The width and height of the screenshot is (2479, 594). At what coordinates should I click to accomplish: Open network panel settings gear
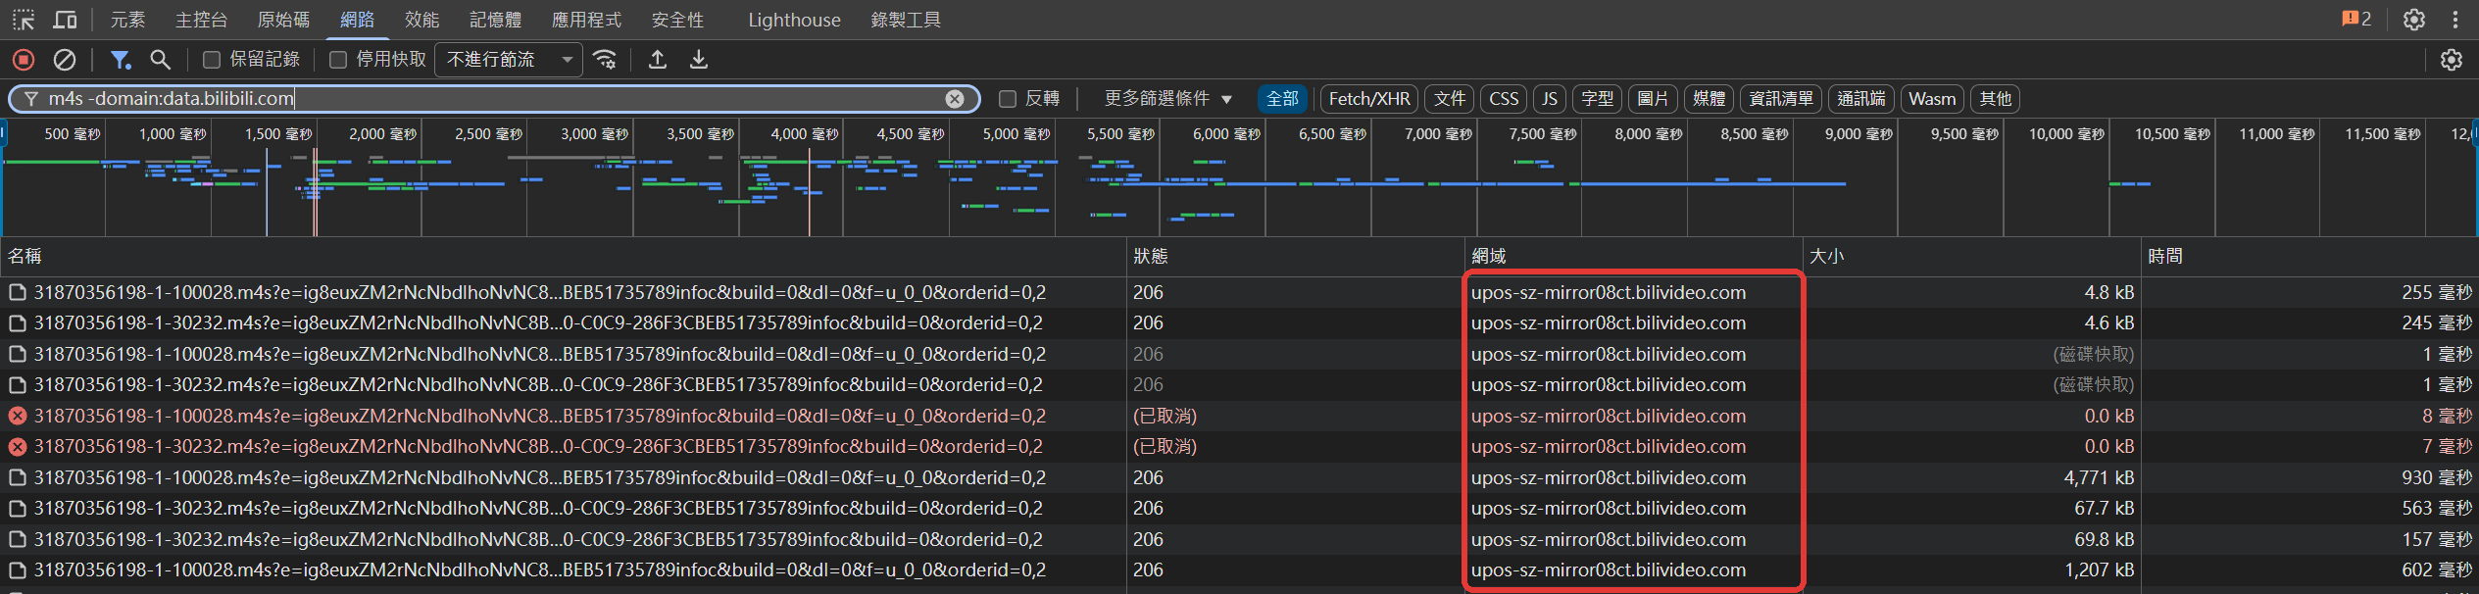point(2452,60)
